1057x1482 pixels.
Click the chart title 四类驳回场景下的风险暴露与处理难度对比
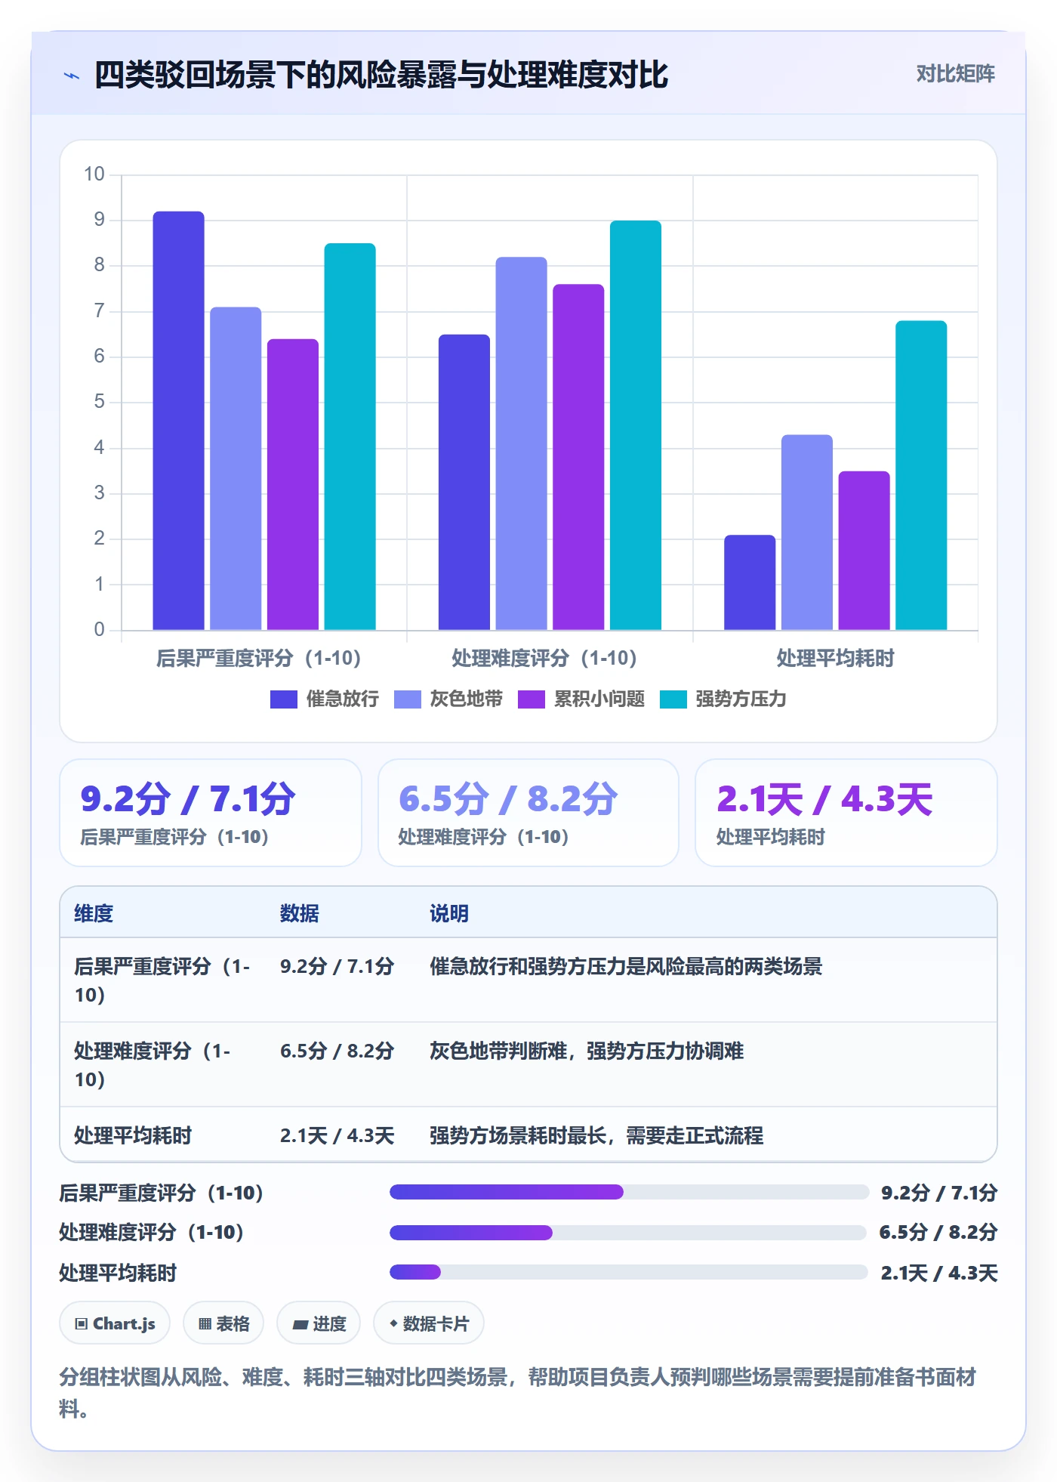pos(381,75)
